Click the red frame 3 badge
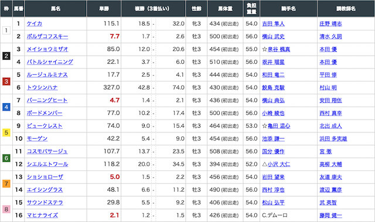375x222 pixels. pos(6,81)
